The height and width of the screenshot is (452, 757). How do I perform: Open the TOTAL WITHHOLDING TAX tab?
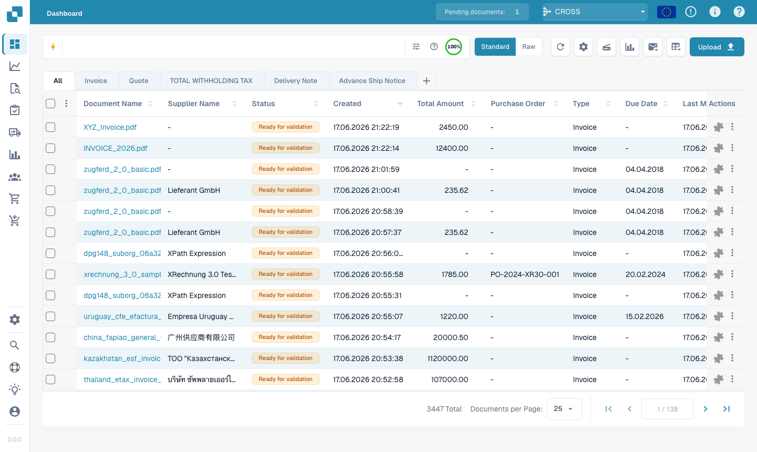pos(211,81)
